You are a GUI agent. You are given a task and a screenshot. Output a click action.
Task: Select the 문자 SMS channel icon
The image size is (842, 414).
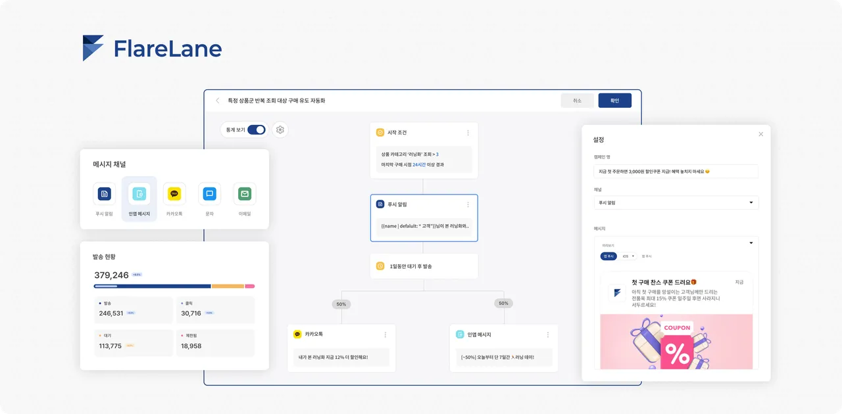tap(209, 194)
